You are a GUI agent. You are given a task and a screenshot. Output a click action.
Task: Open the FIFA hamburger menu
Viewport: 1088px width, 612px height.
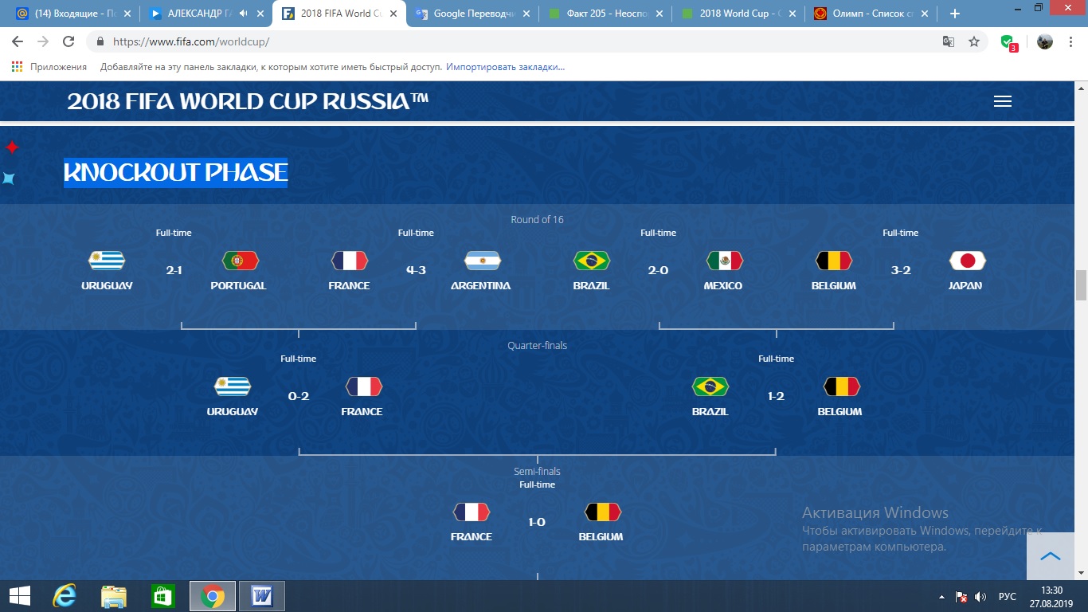pos(1003,101)
